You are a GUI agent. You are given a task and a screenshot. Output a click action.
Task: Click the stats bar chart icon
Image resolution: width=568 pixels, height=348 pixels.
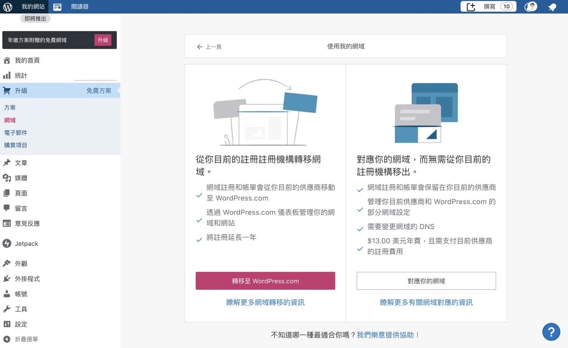(7, 75)
